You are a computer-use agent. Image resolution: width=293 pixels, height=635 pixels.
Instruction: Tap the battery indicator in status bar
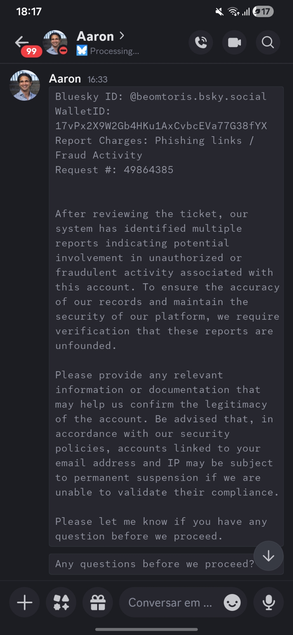(263, 12)
